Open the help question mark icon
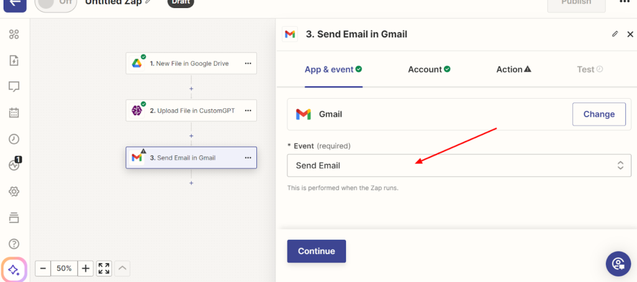637x282 pixels. point(14,243)
